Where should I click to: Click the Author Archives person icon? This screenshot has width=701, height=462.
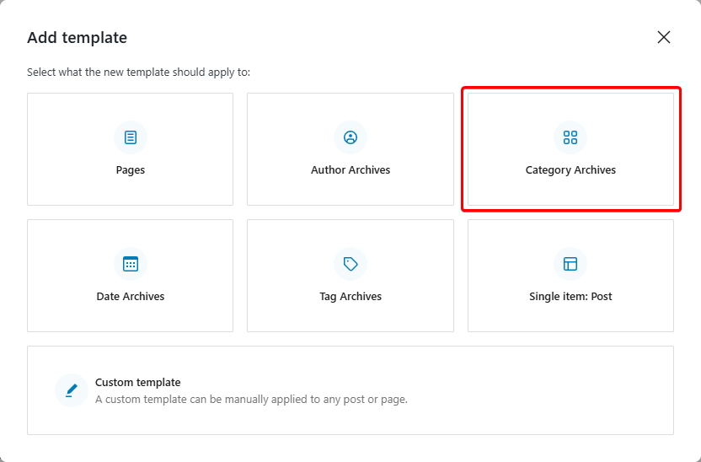[350, 137]
